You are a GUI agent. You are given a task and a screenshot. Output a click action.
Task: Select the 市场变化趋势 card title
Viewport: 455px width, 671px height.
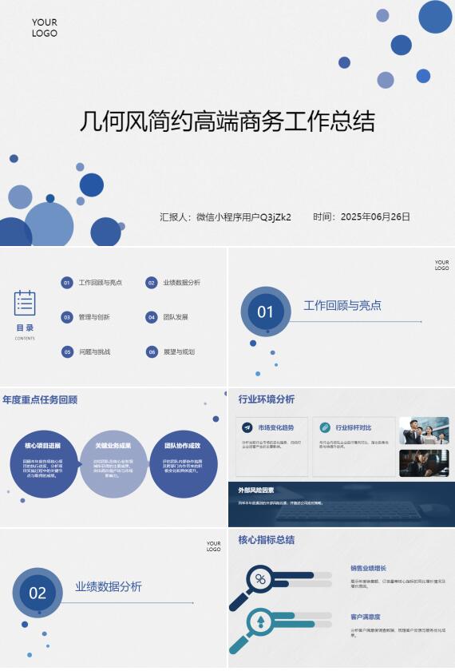[x=276, y=427]
